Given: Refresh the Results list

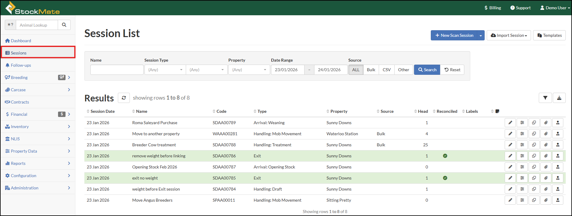Looking at the screenshot, I should 124,98.
